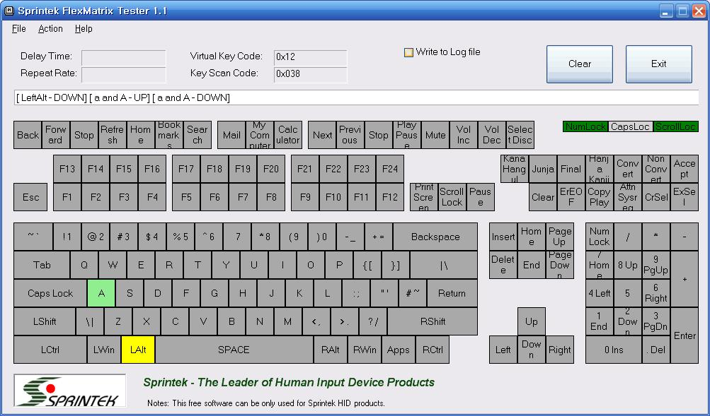Click the Vol Inc key
The image size is (710, 416).
click(x=463, y=135)
